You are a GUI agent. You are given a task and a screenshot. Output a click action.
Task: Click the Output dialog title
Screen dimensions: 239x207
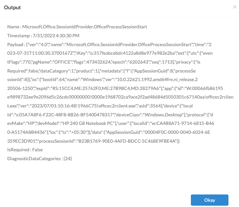12,8
